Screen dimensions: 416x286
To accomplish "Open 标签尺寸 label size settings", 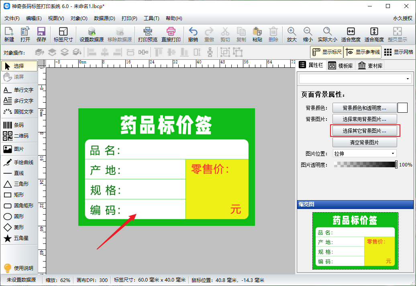I will (63, 34).
